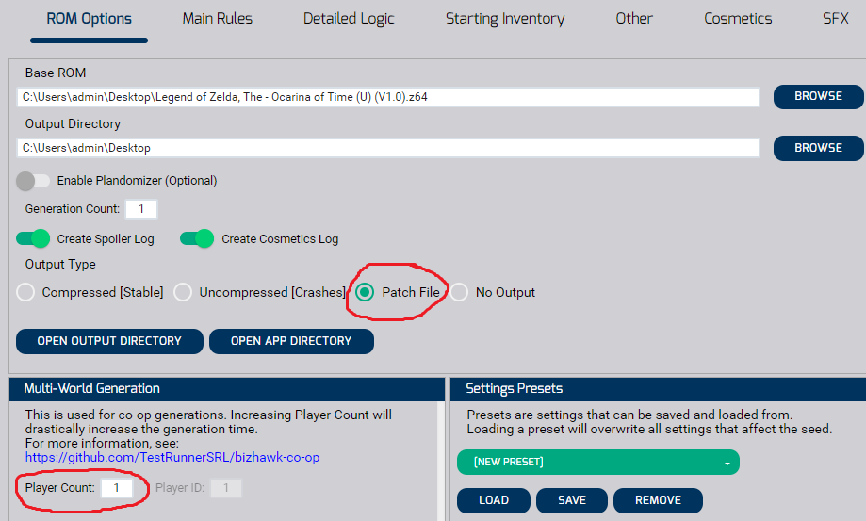866x521 pixels.
Task: Disable the Create Cosmetics Log toggle
Action: 197,239
